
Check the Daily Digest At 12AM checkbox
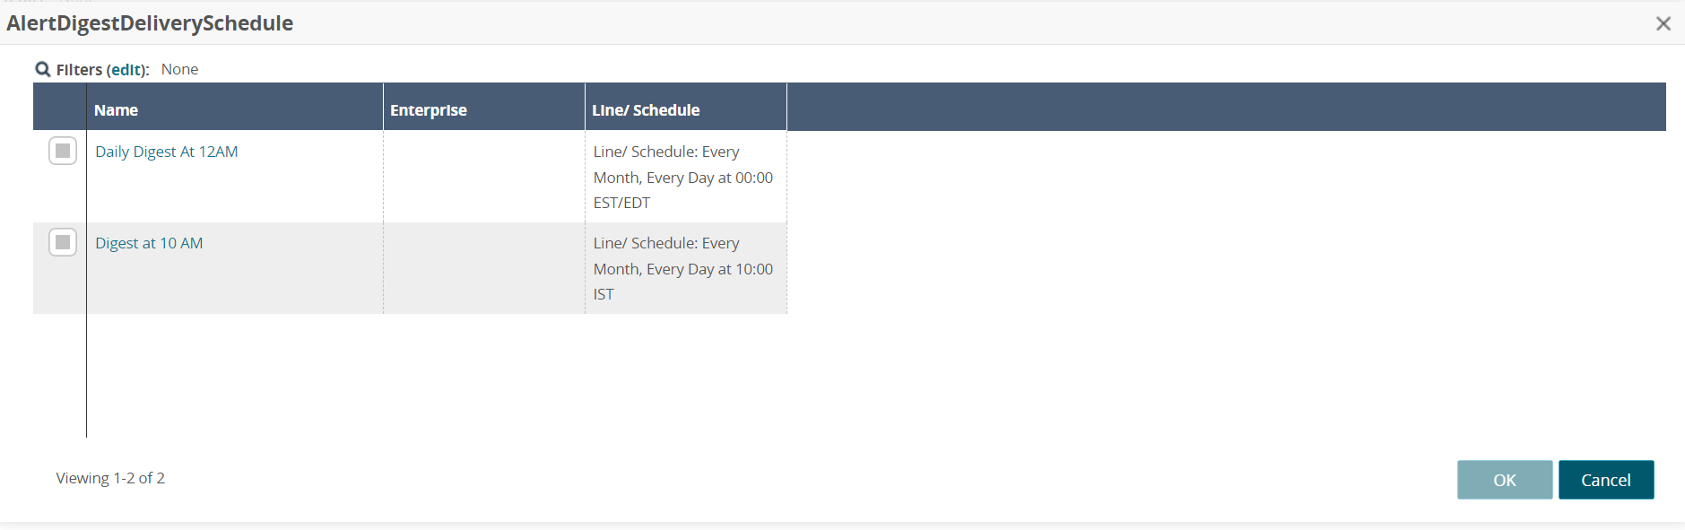pos(63,151)
